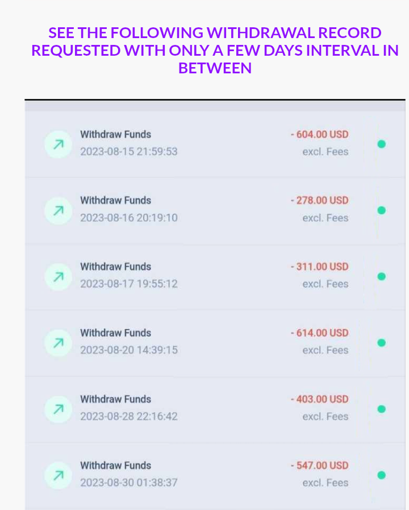
Task: Click the arrow icon beside the 614.00 USD withdrawal
Action: 59,343
